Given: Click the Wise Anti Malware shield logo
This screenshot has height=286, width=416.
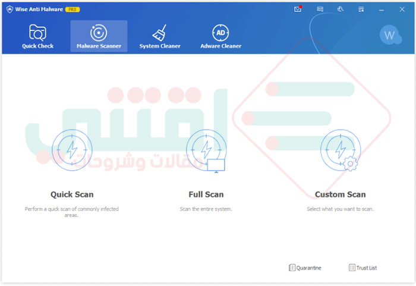Looking at the screenshot, I should coord(10,10).
